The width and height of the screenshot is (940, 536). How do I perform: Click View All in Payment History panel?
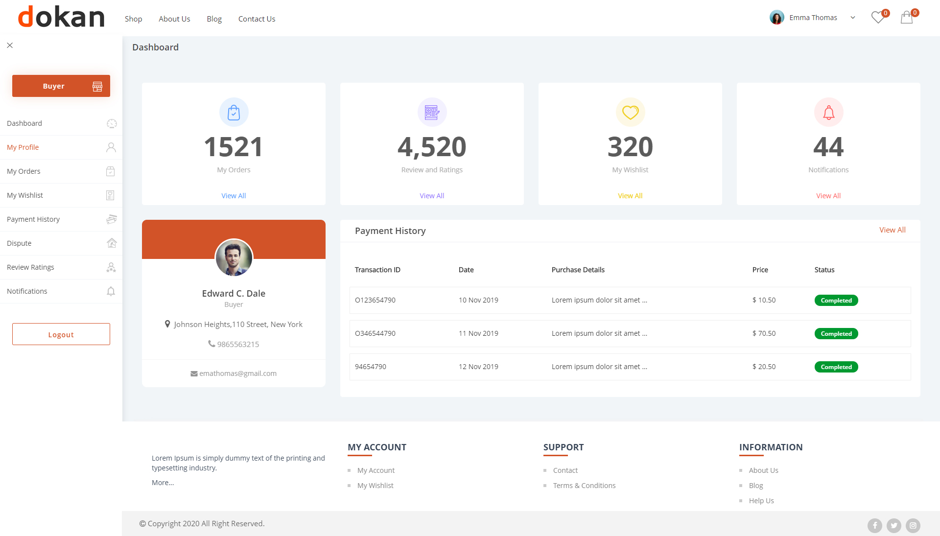[892, 230]
